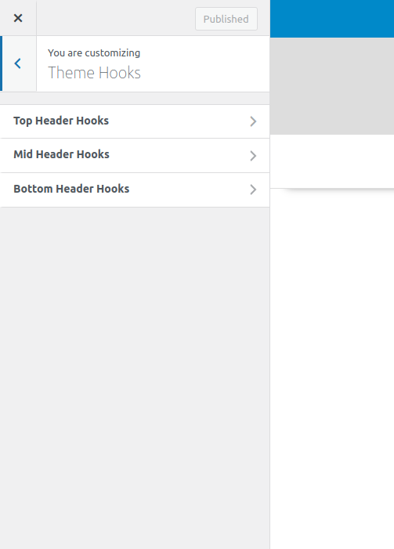Viewport: 394px width, 549px height.
Task: Click the "You are customizing" label
Action: tap(94, 53)
